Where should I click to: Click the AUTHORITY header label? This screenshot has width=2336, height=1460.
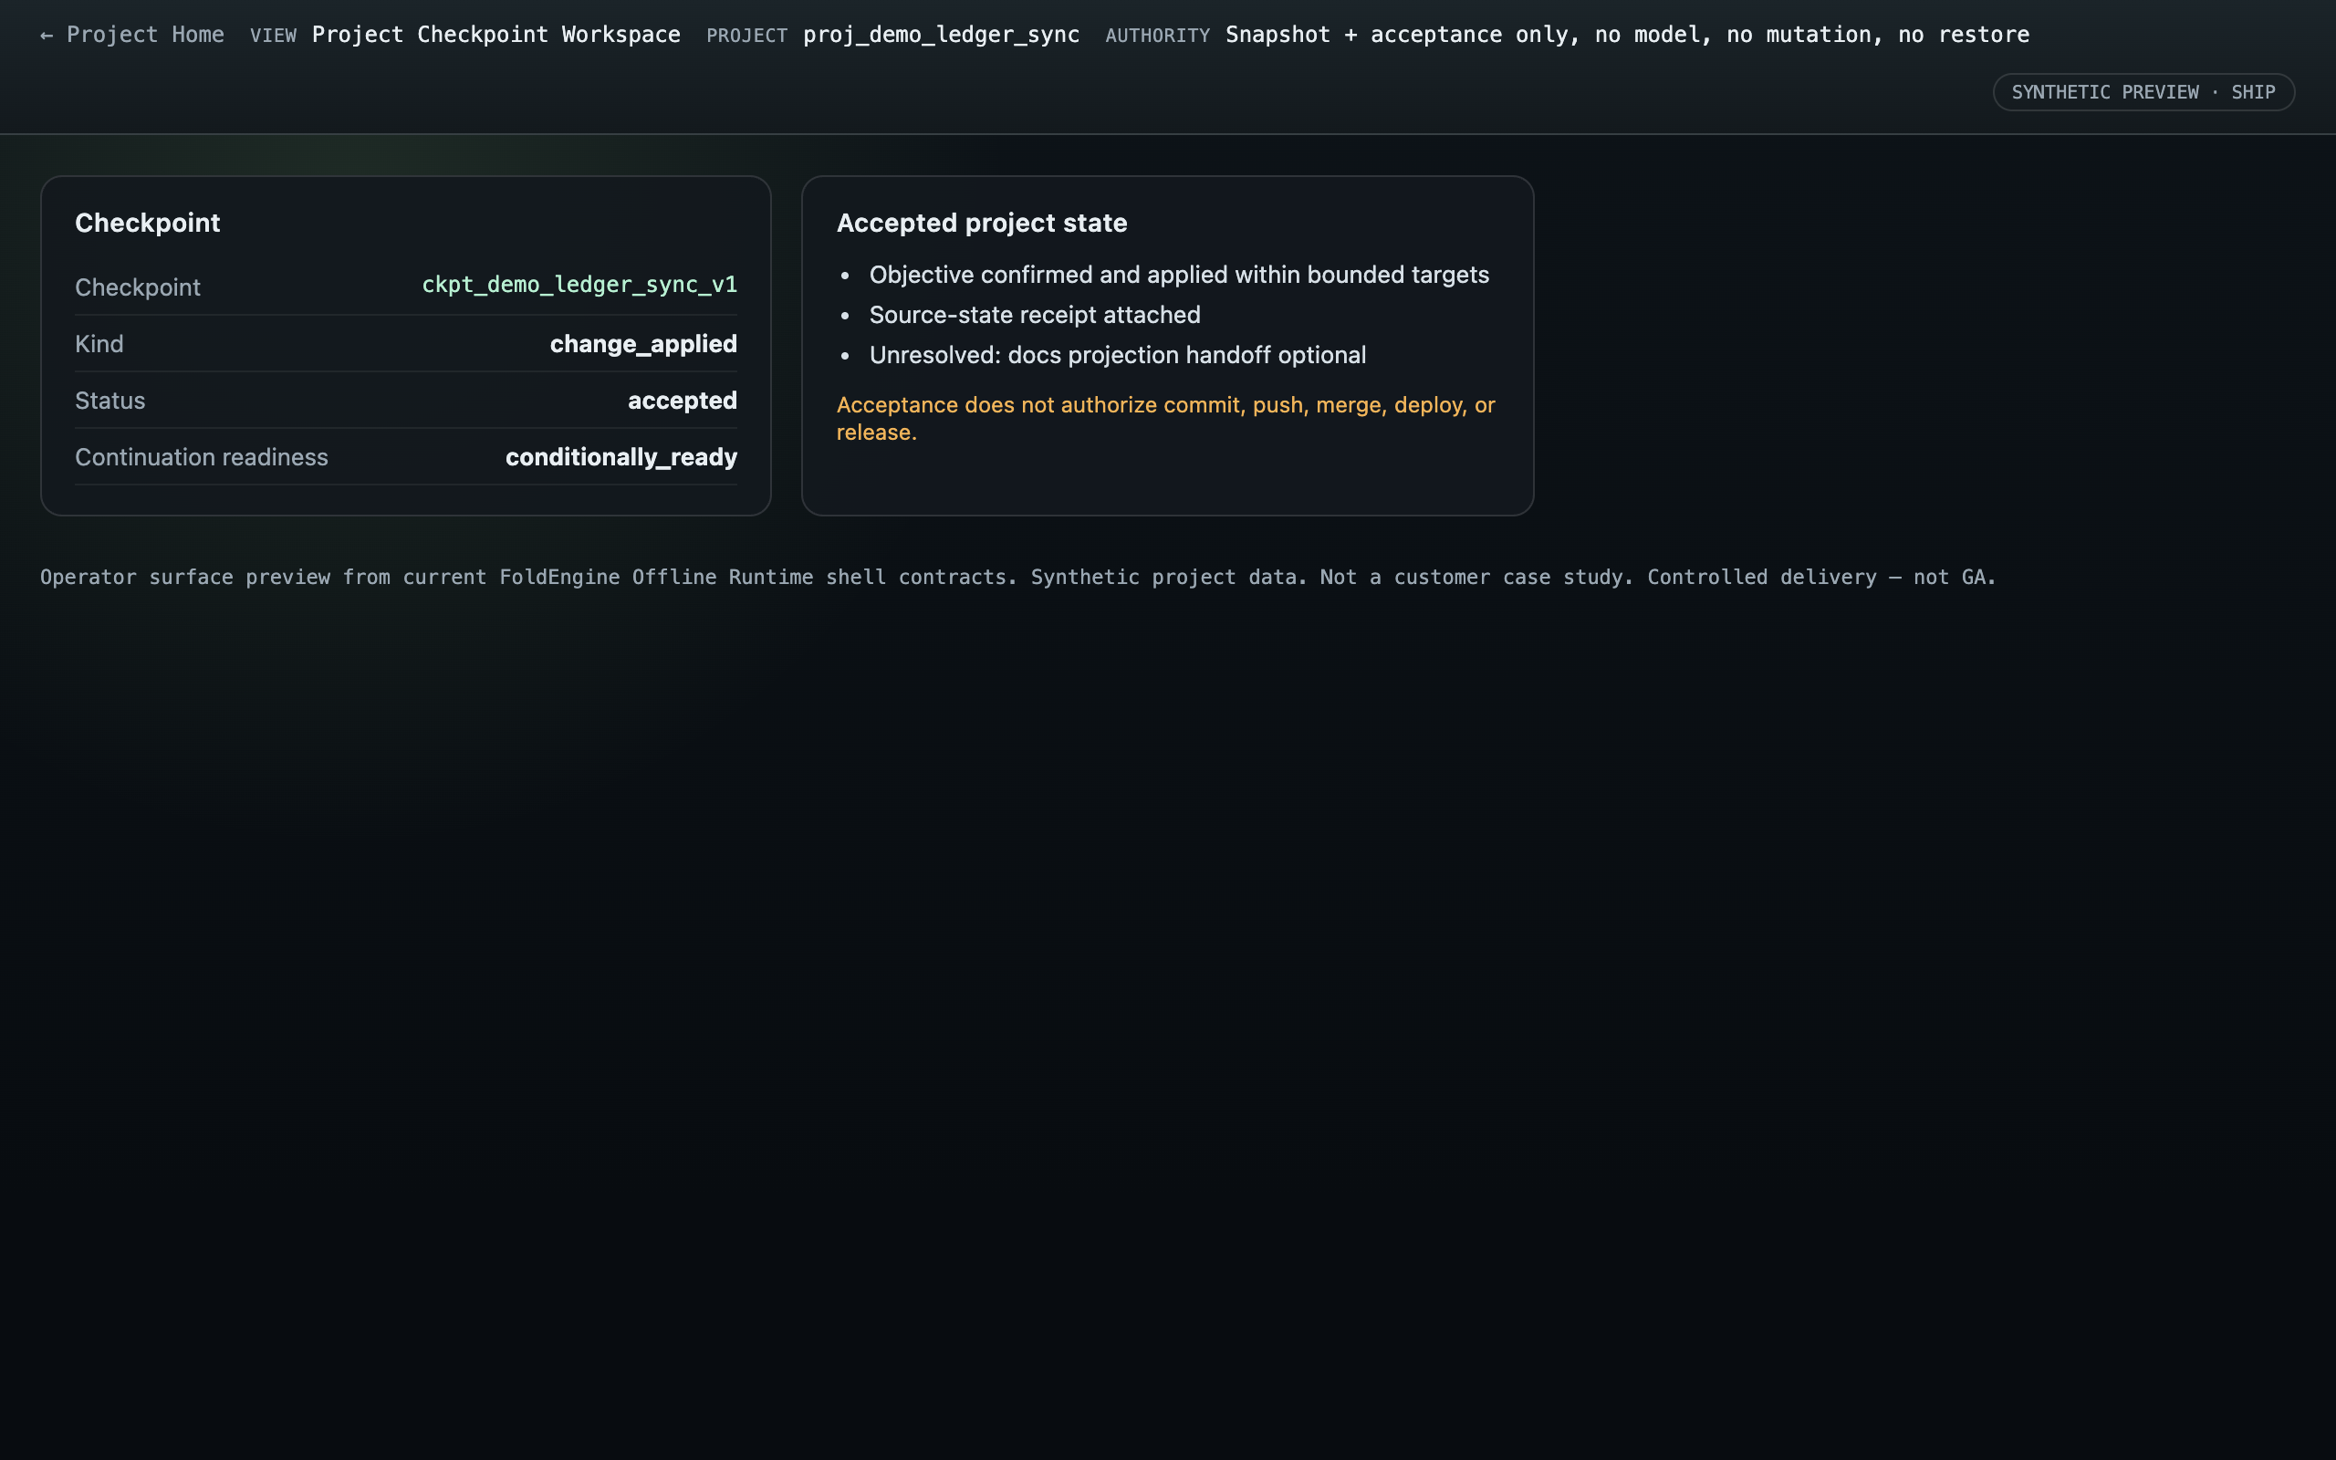(x=1157, y=36)
